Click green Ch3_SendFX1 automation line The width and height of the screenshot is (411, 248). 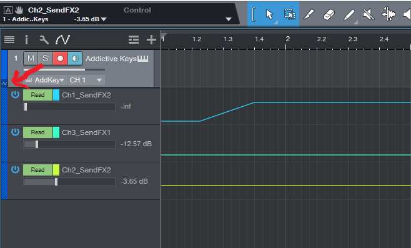tap(285, 155)
